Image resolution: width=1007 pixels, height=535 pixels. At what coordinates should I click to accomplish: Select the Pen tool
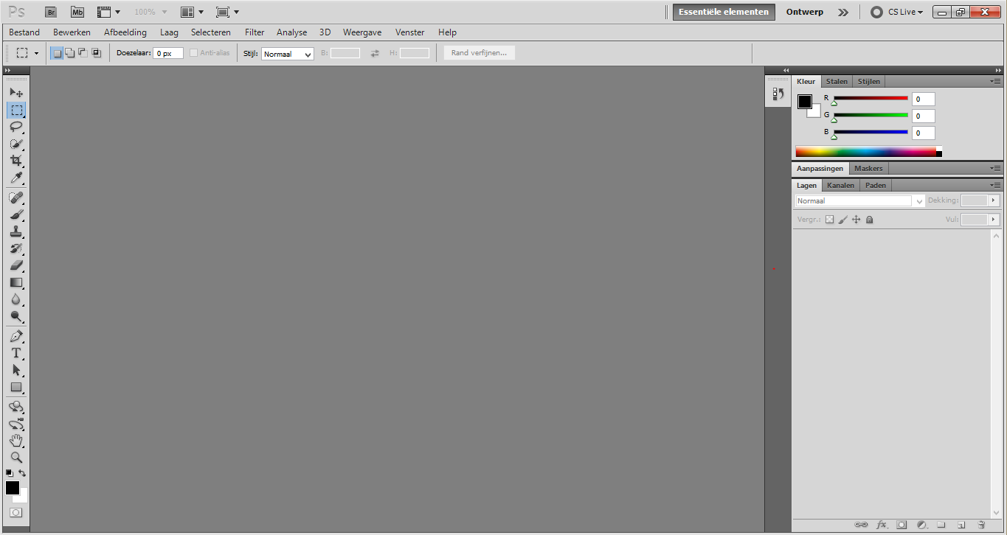16,336
